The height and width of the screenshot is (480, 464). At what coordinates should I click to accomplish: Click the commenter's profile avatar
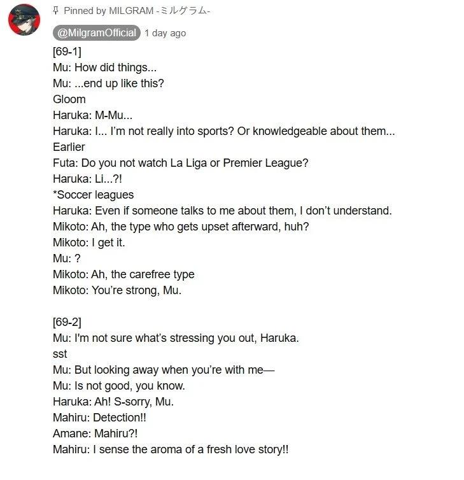tap(24, 20)
